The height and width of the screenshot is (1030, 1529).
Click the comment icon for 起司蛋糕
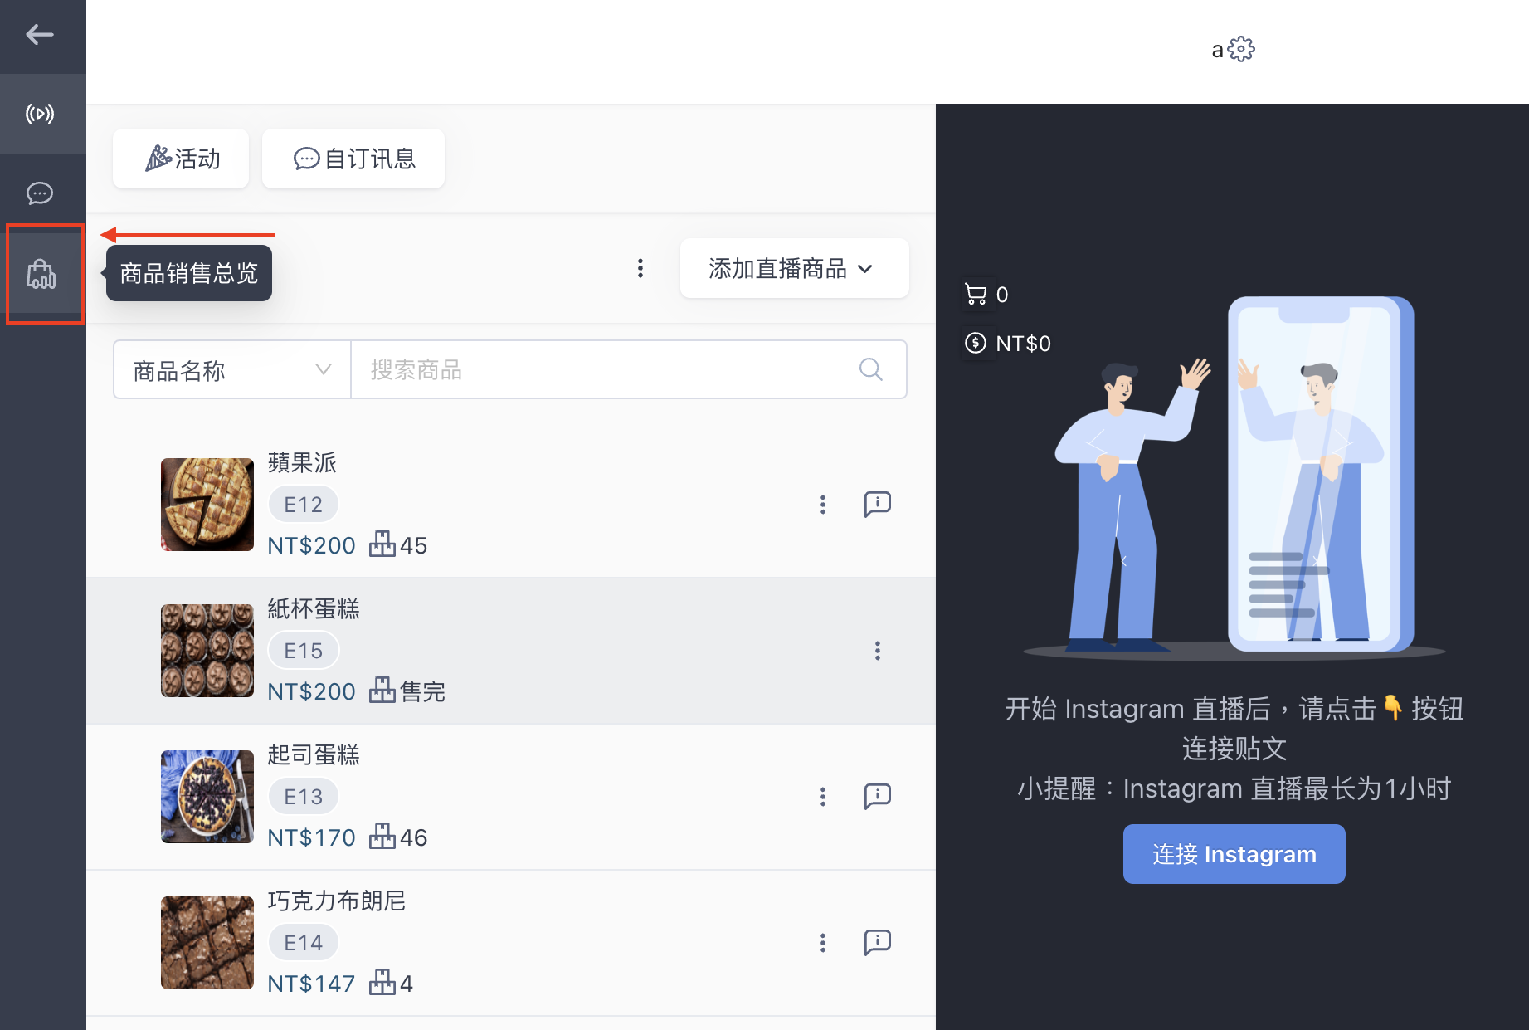pos(878,797)
